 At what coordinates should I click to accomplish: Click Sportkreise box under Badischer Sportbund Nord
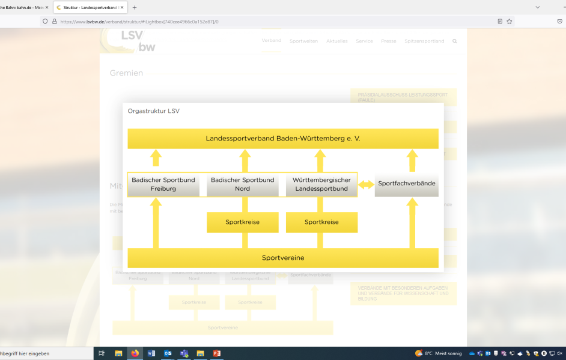pyautogui.click(x=243, y=222)
